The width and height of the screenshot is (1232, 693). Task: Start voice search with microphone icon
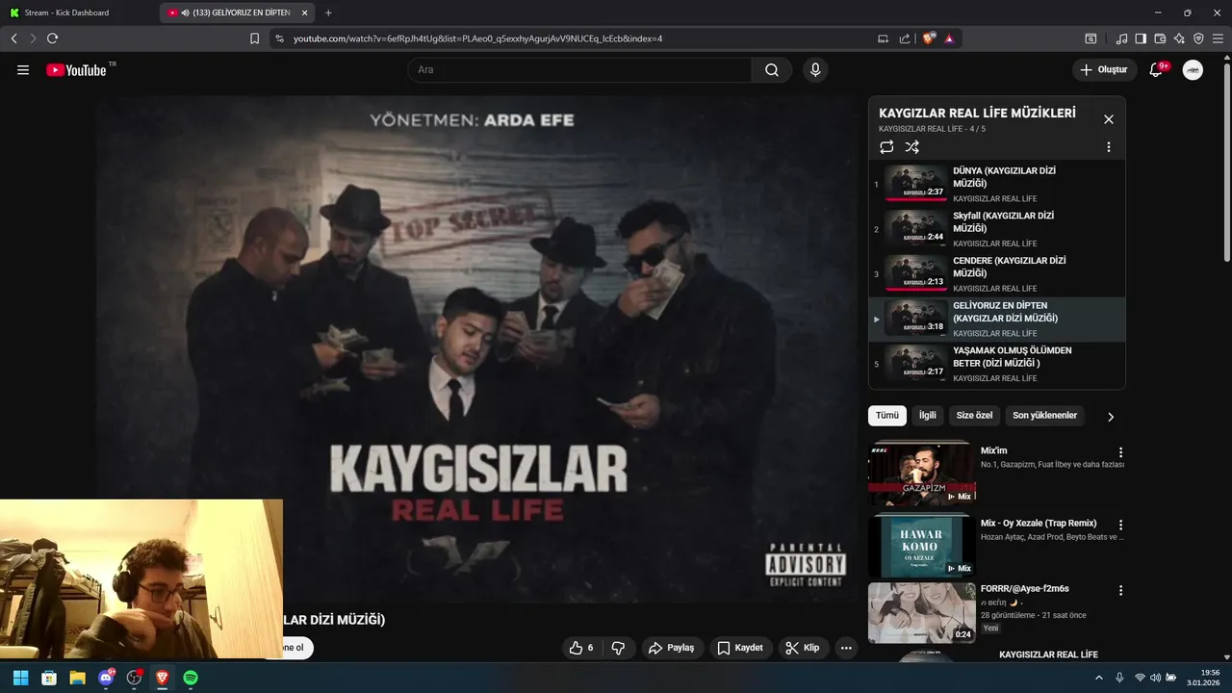[x=815, y=69]
